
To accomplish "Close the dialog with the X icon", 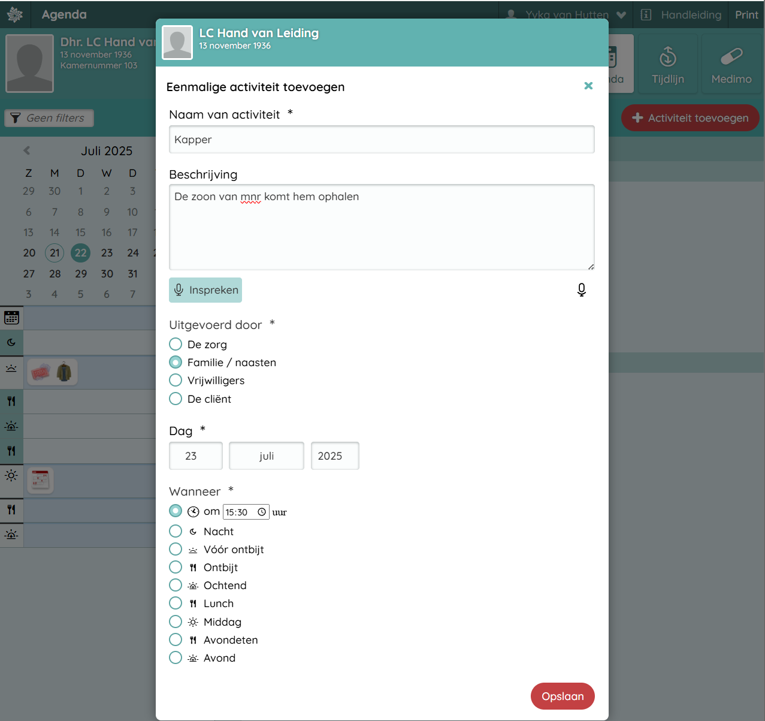I will click(588, 86).
